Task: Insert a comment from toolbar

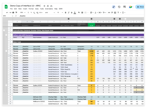Action: (112, 13)
